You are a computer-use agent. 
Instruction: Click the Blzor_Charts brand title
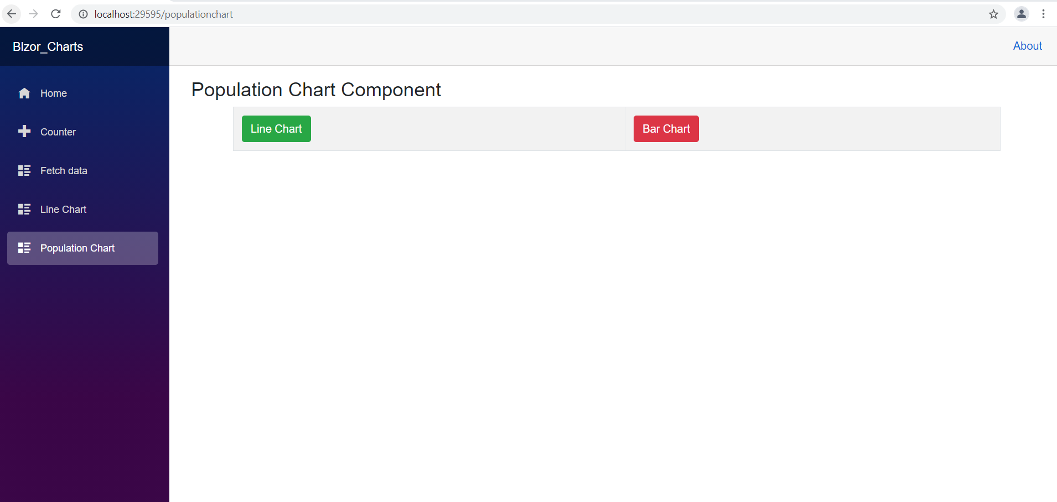(48, 46)
